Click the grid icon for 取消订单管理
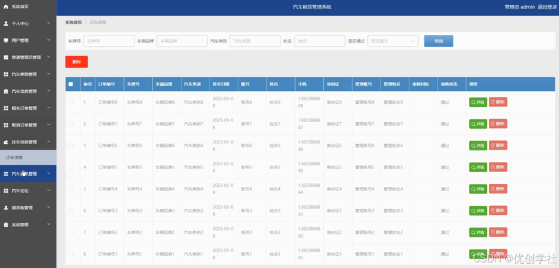The height and width of the screenshot is (268, 559). (x=5, y=125)
